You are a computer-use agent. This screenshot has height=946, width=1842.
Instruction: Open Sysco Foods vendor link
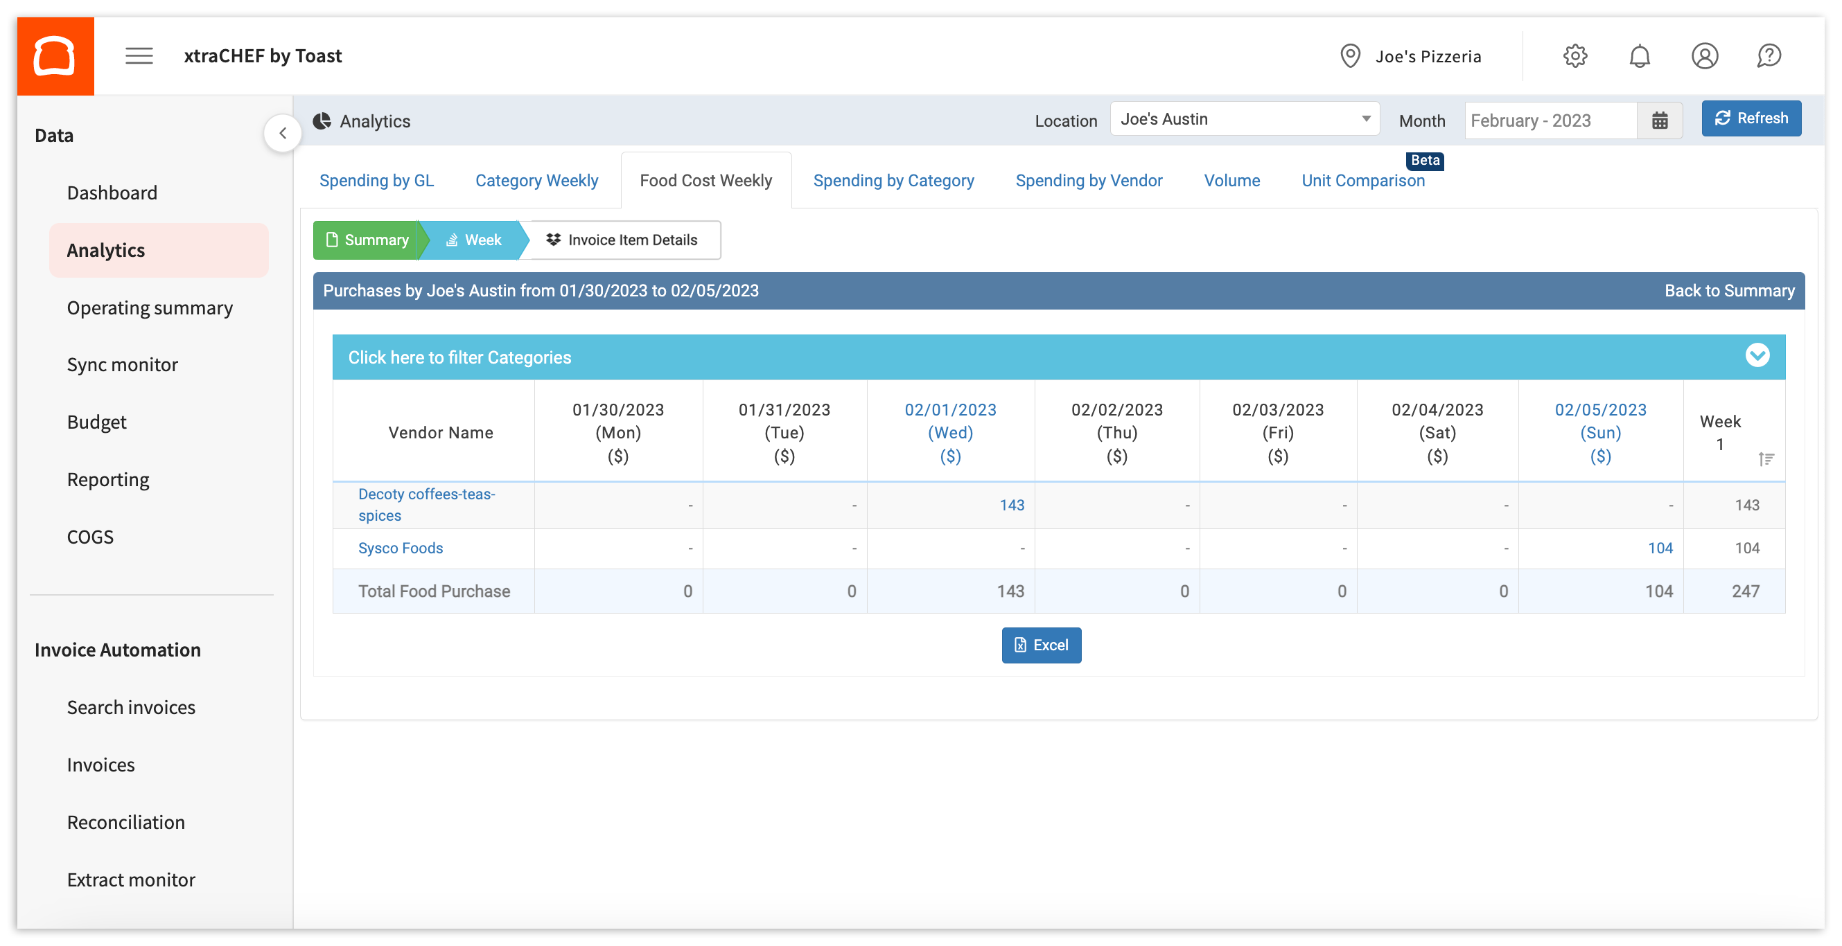401,548
